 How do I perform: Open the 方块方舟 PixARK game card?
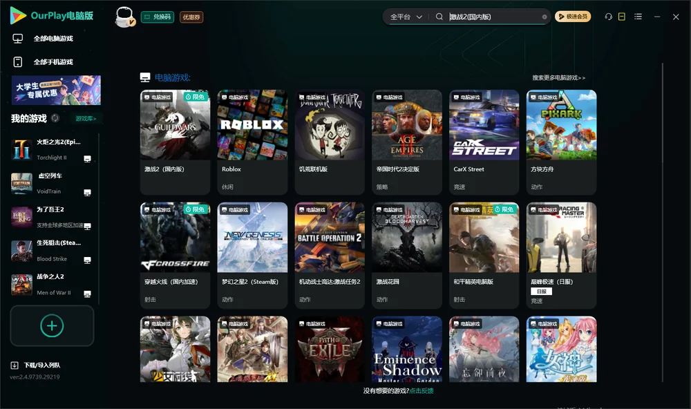click(561, 142)
